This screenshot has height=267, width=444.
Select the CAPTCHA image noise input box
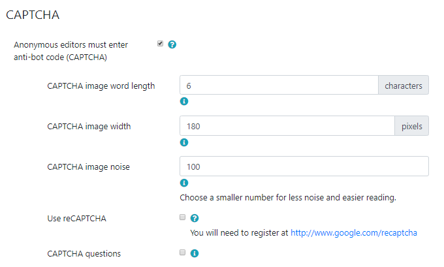[x=304, y=166]
